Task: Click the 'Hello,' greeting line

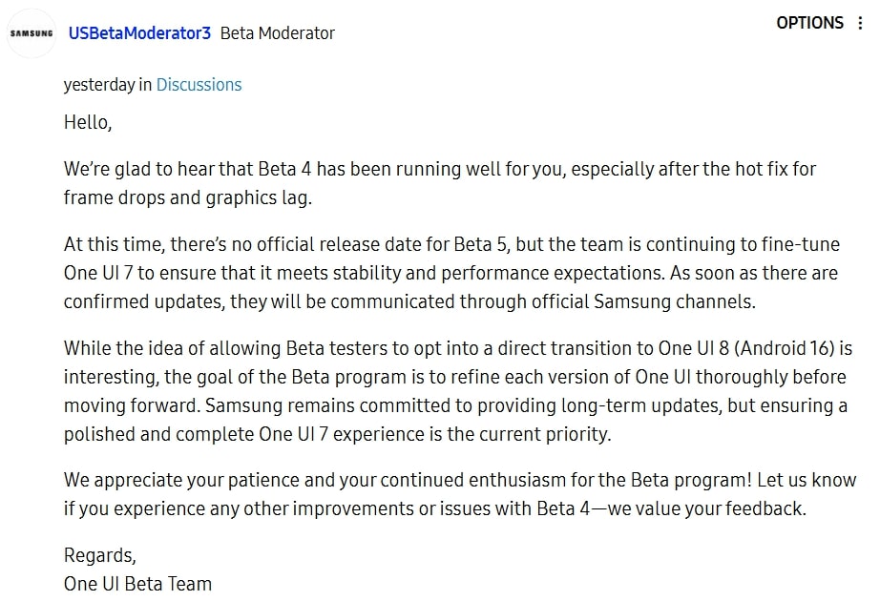Action: coord(88,122)
